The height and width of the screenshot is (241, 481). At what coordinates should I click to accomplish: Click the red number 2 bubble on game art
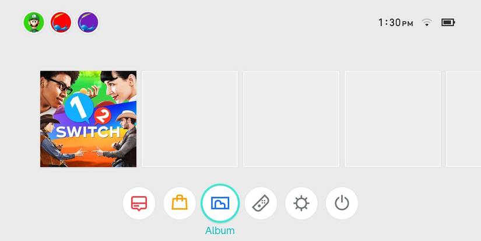click(x=103, y=116)
